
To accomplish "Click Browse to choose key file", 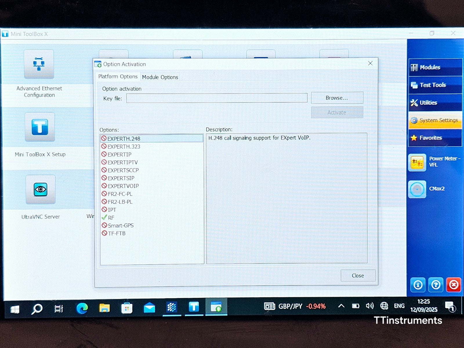I will [x=337, y=98].
